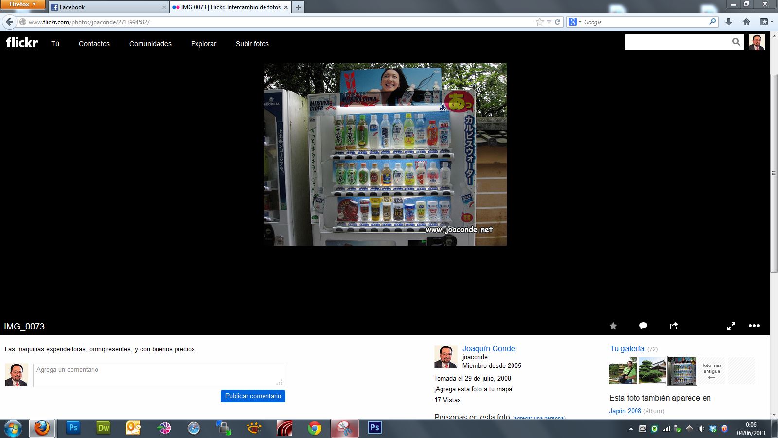This screenshot has width=778, height=438.
Task: Open the share photo icon
Action: click(x=673, y=326)
